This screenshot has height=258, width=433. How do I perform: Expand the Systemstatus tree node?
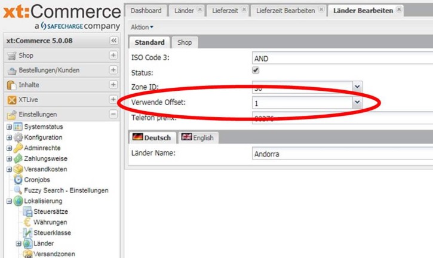(x=9, y=127)
